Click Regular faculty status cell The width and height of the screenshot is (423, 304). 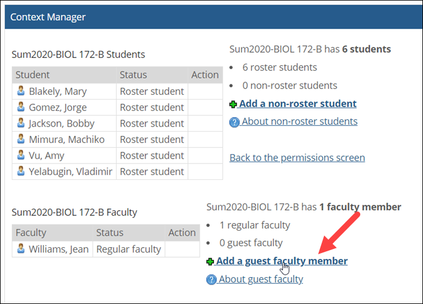pyautogui.click(x=129, y=249)
